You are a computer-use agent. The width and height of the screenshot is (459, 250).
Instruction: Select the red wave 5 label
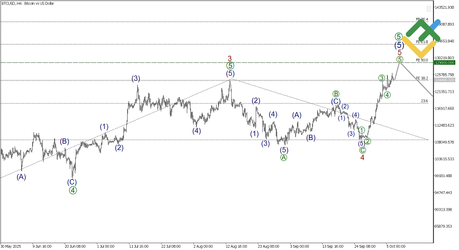[400, 53]
